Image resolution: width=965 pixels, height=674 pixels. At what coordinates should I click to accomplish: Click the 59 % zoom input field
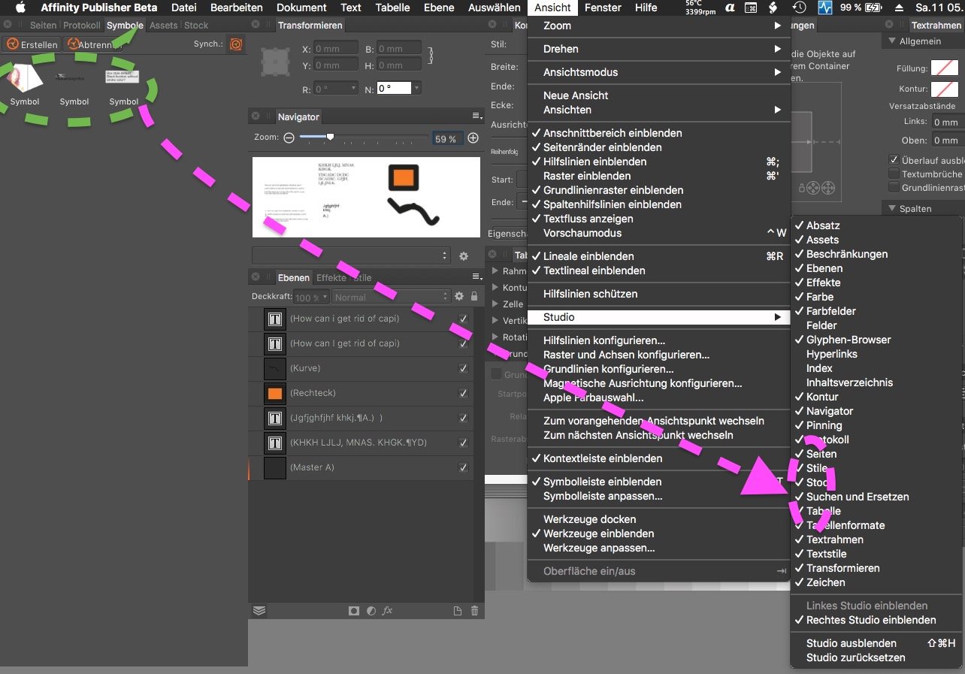tap(447, 138)
